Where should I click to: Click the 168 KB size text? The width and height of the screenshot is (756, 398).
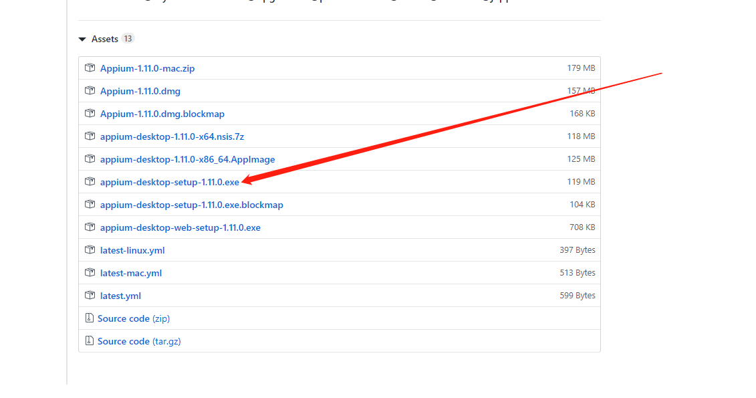pos(582,113)
